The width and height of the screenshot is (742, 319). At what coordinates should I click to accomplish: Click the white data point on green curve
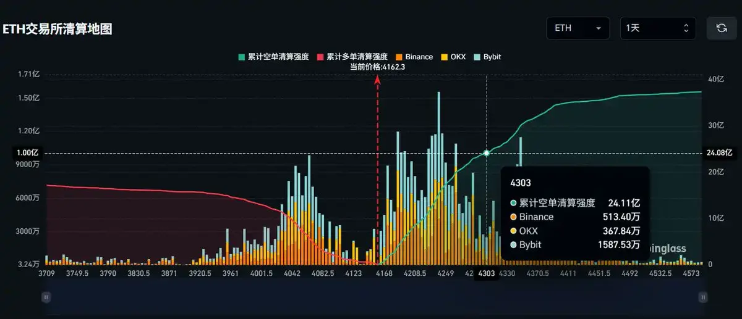(x=487, y=152)
